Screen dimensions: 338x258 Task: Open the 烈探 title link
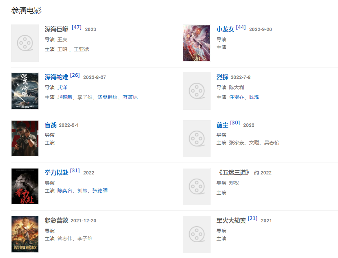tap(222, 77)
